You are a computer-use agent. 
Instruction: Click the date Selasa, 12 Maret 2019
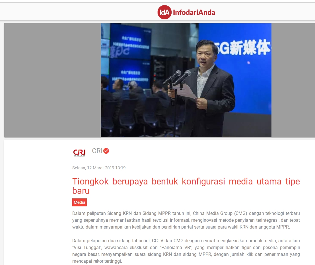(99, 168)
